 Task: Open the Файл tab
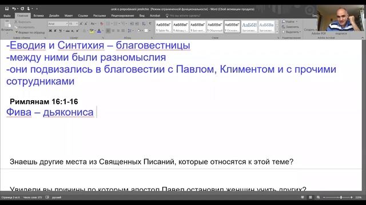7,15
